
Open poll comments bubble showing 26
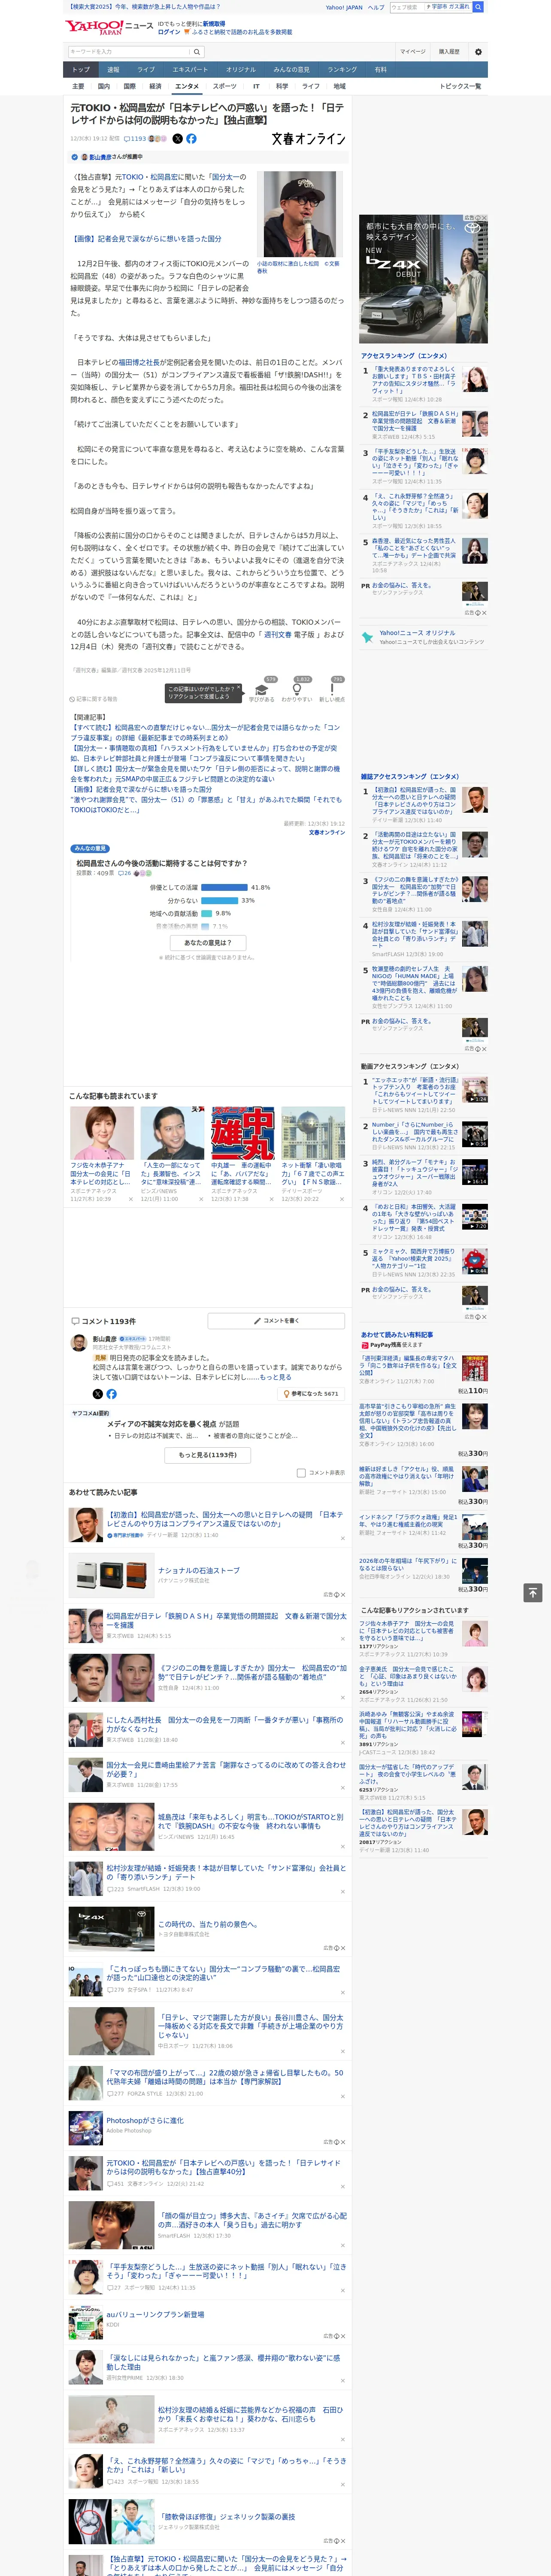[x=125, y=873]
